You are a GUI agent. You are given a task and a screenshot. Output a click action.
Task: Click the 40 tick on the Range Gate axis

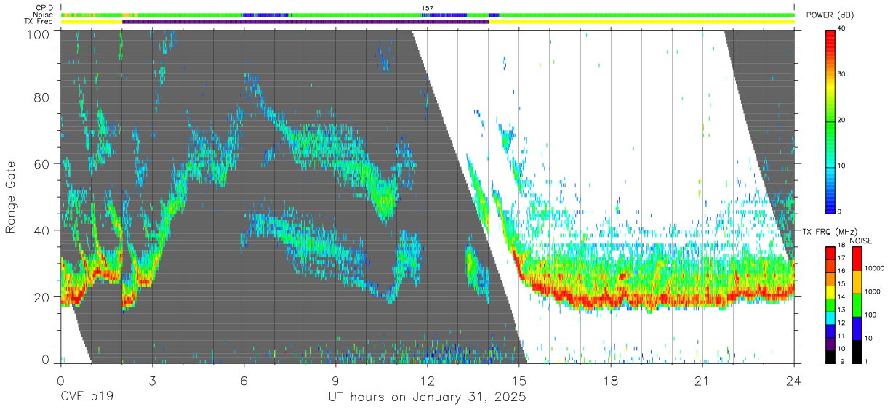click(41, 231)
